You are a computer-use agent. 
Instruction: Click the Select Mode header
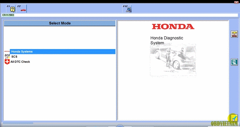tap(60, 23)
